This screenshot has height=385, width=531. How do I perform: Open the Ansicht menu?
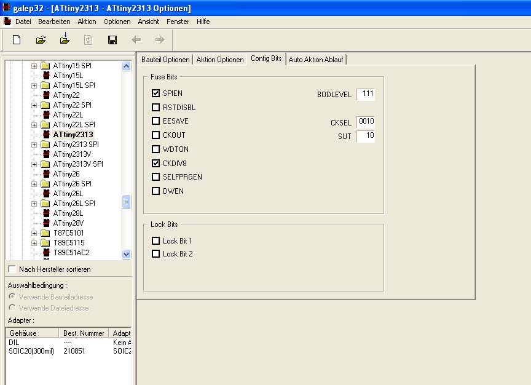(x=148, y=22)
